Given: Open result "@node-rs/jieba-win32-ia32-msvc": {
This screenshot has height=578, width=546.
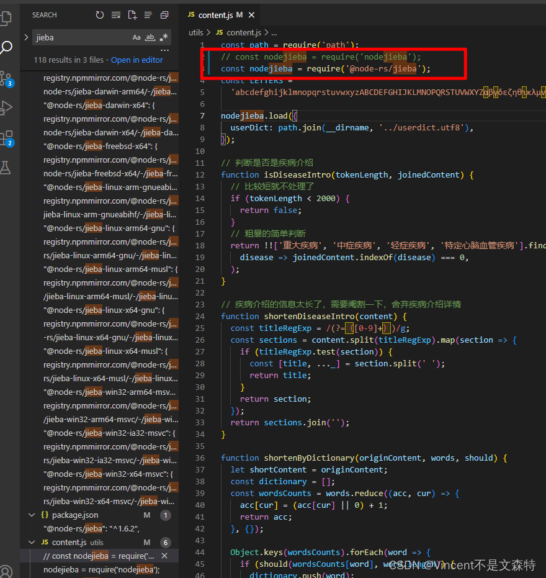Looking at the screenshot, I should [x=109, y=433].
